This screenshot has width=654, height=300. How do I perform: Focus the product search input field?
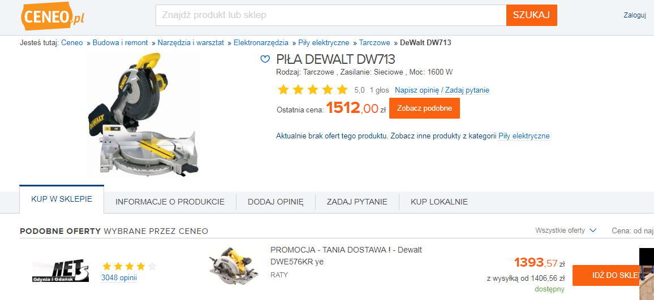(331, 15)
